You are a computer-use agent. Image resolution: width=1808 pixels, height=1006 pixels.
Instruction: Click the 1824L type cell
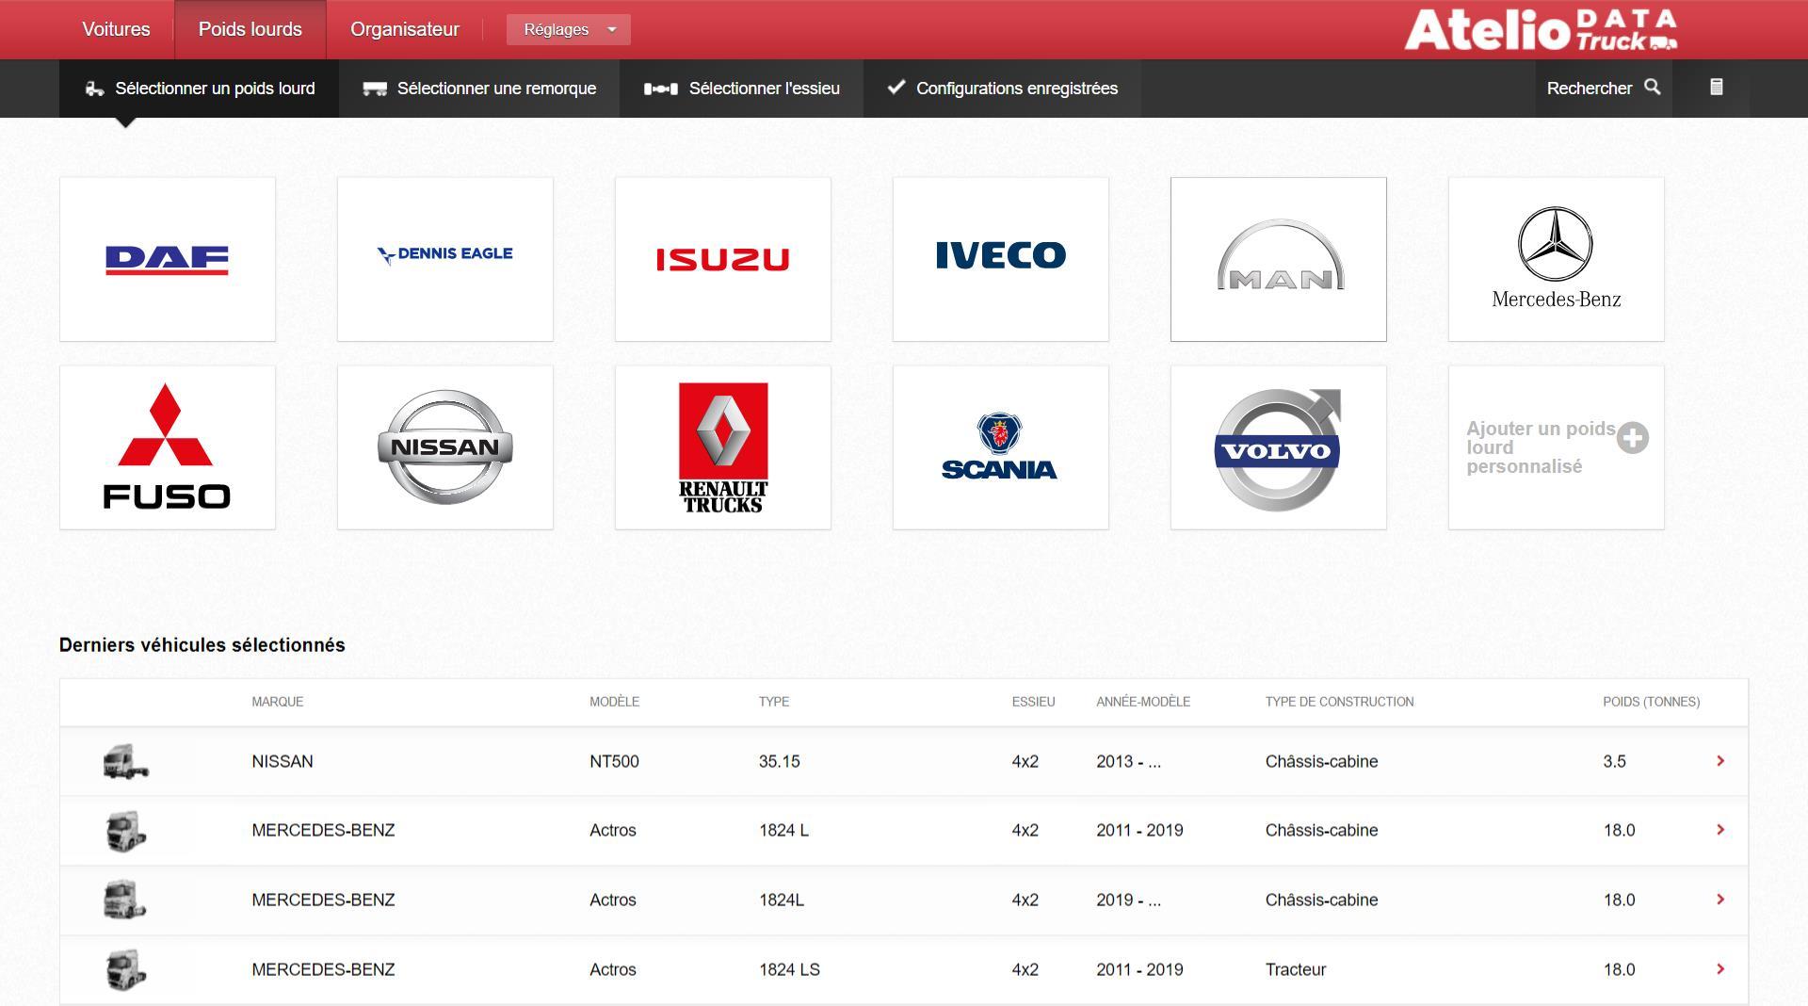(782, 900)
